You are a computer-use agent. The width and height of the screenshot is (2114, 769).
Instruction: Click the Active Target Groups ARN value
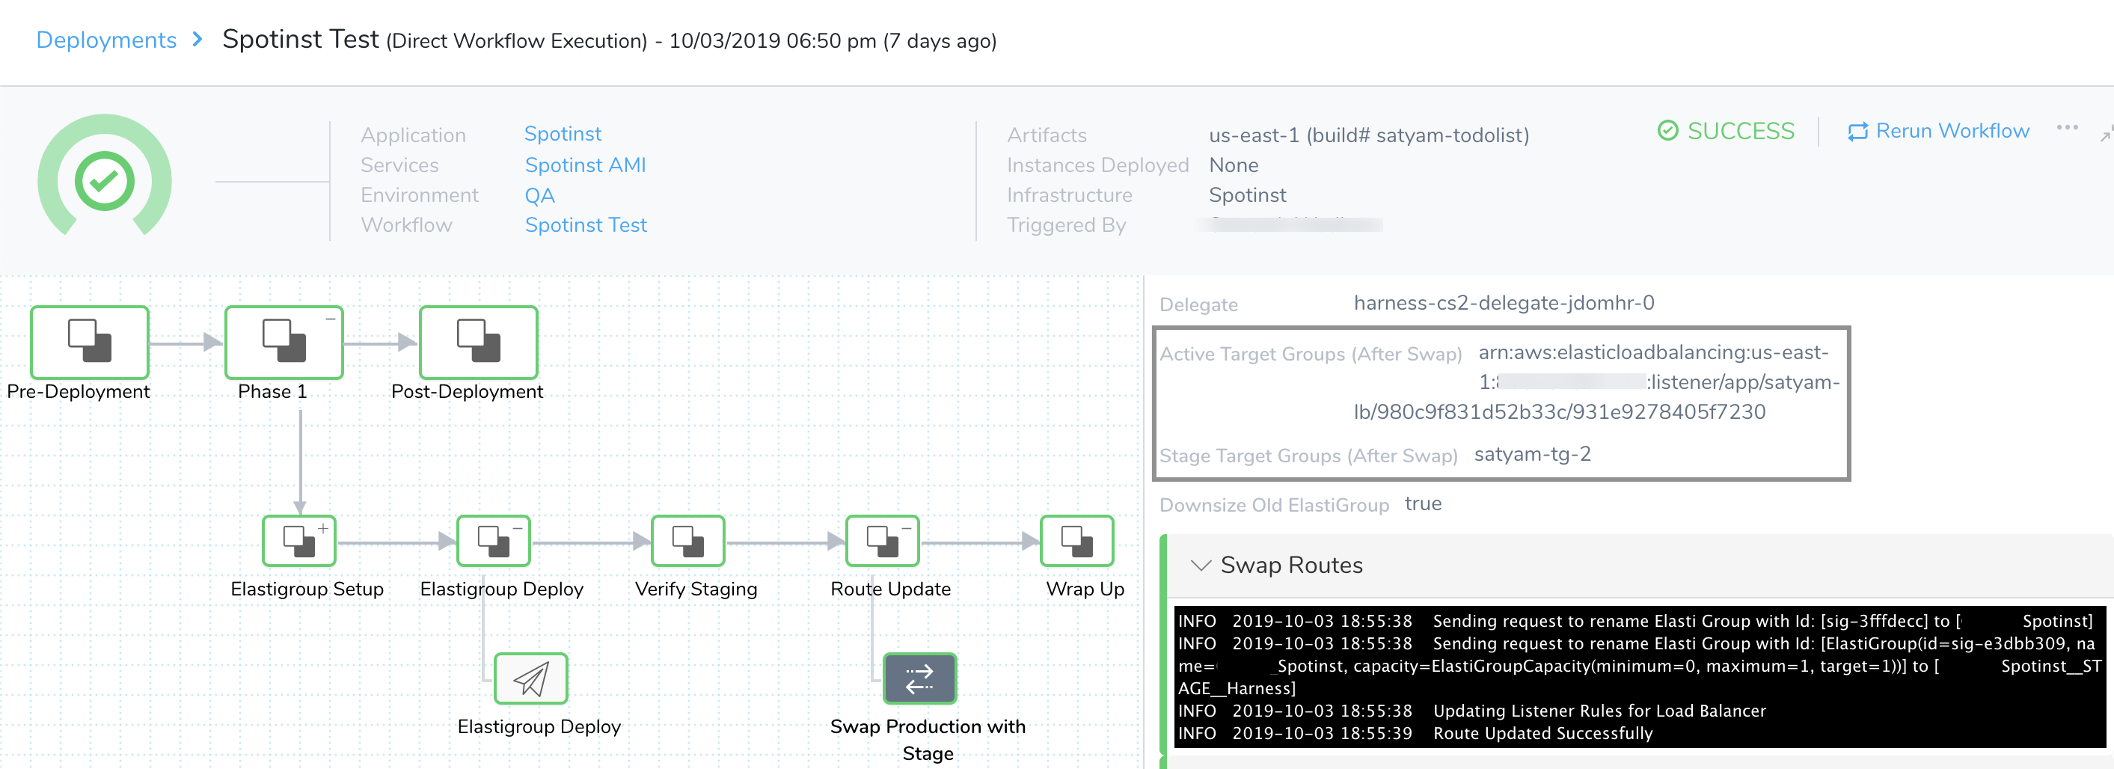1597,382
